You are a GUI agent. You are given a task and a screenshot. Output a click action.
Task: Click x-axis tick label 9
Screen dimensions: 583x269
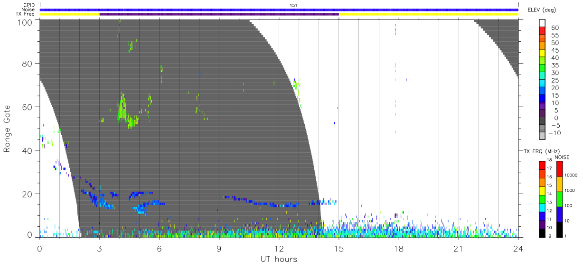coord(219,249)
